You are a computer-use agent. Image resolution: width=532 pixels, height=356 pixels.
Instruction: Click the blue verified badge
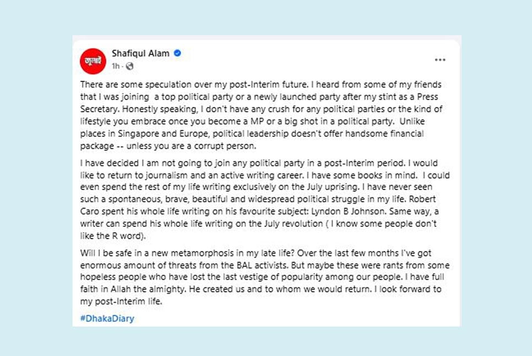pyautogui.click(x=177, y=53)
